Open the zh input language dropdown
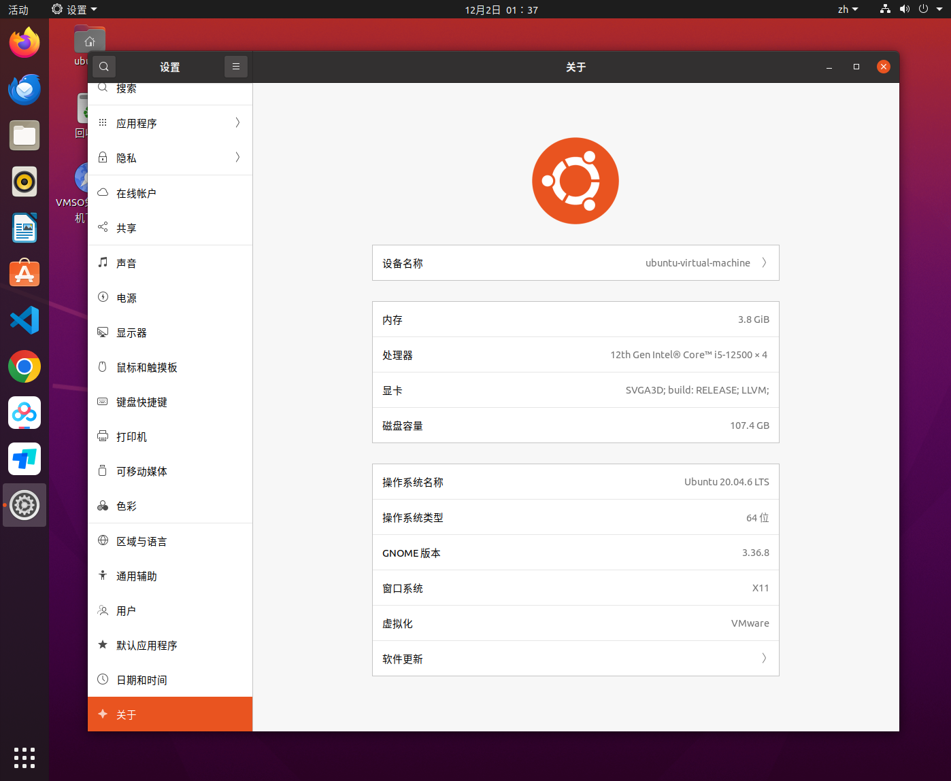This screenshot has width=951, height=781. click(848, 10)
